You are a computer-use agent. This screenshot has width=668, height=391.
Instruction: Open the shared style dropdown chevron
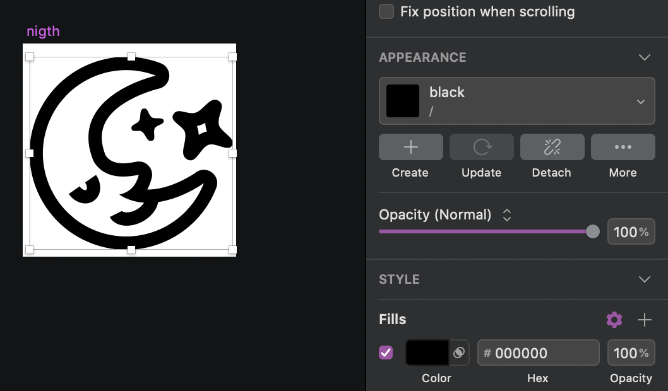pos(641,101)
